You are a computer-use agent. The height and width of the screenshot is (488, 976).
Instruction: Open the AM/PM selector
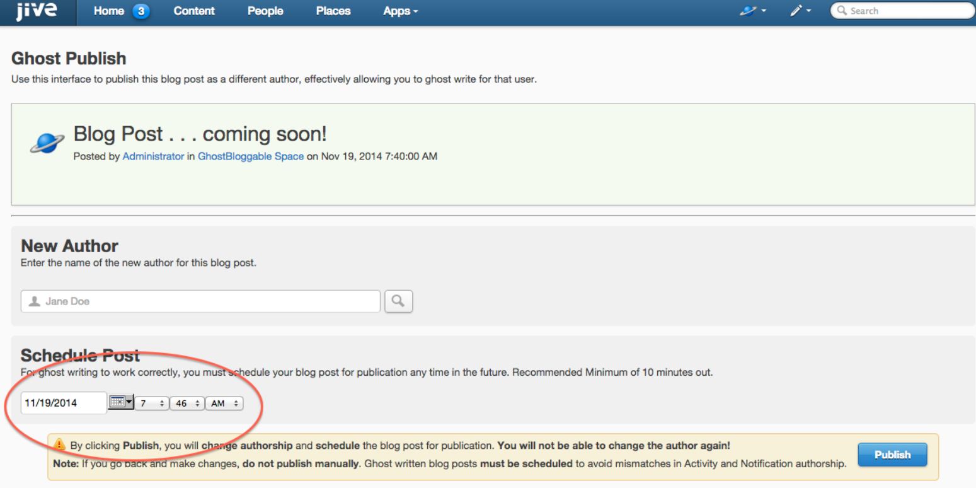(x=224, y=404)
